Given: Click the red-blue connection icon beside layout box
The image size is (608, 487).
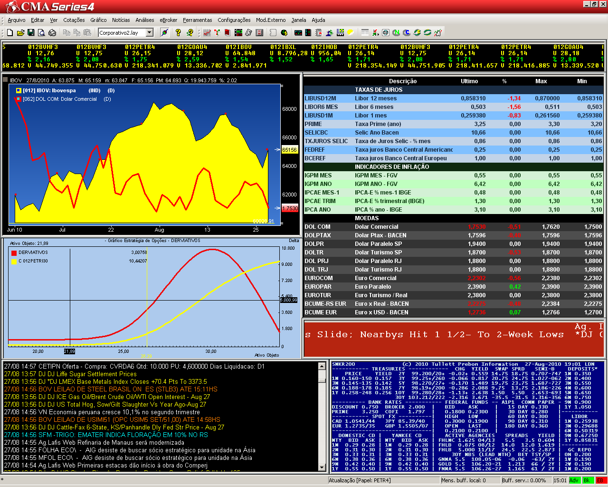Looking at the screenshot, I should 164,32.
